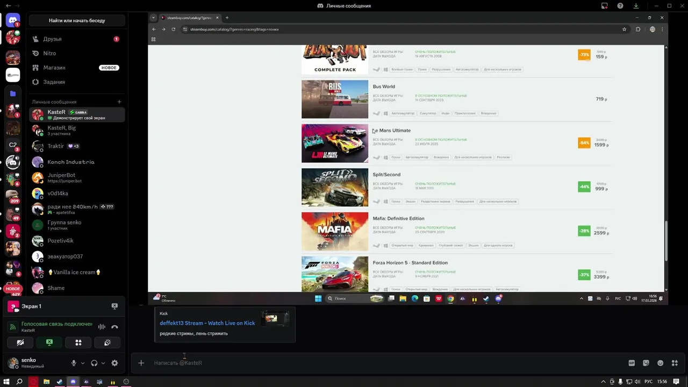Open the apps launcher in message bar
This screenshot has height=387, width=688.
675,363
